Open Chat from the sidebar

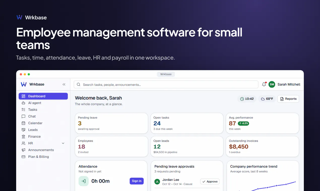43,116
